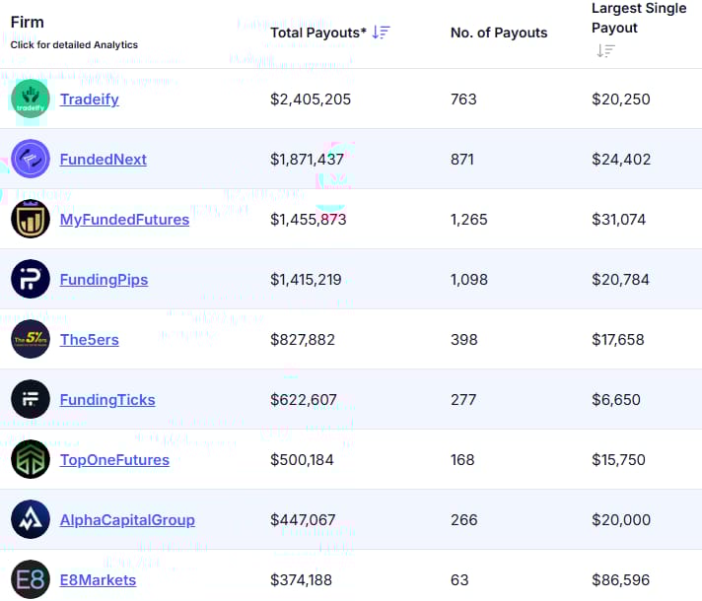
Task: Select the $17,658 largest payout value
Action: click(618, 340)
